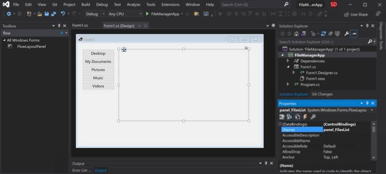Open the Diagnostic Tools side tab
This screenshot has height=174, width=386.
381,36
